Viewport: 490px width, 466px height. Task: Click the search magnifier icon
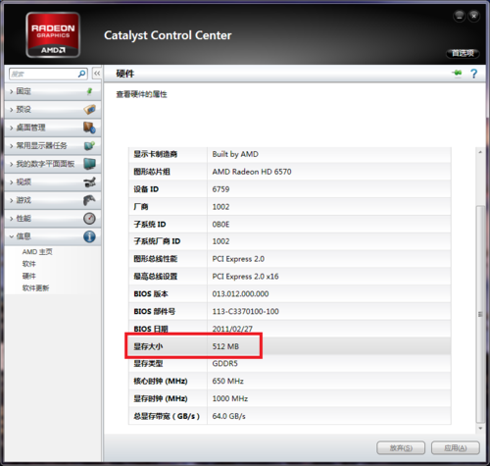(x=81, y=74)
